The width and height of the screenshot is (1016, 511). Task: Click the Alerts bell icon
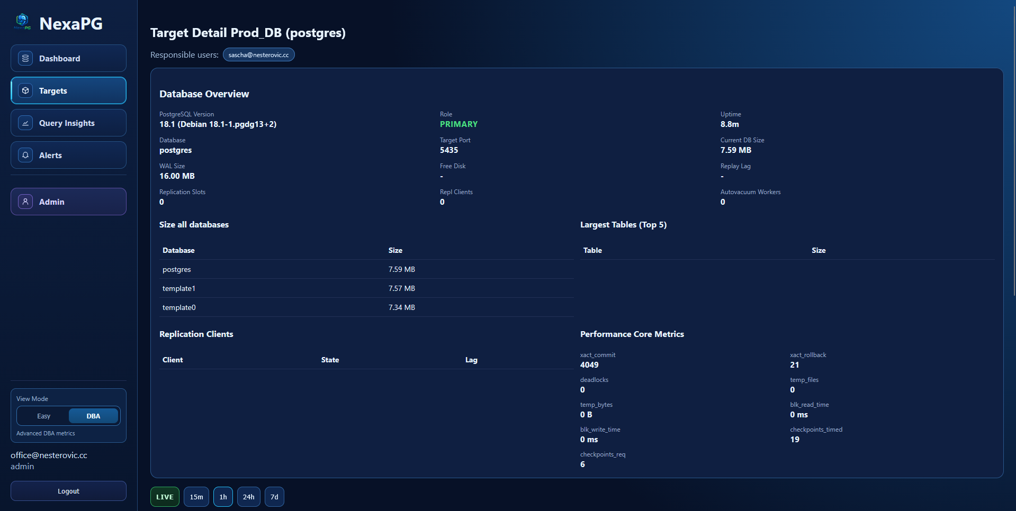click(25, 155)
